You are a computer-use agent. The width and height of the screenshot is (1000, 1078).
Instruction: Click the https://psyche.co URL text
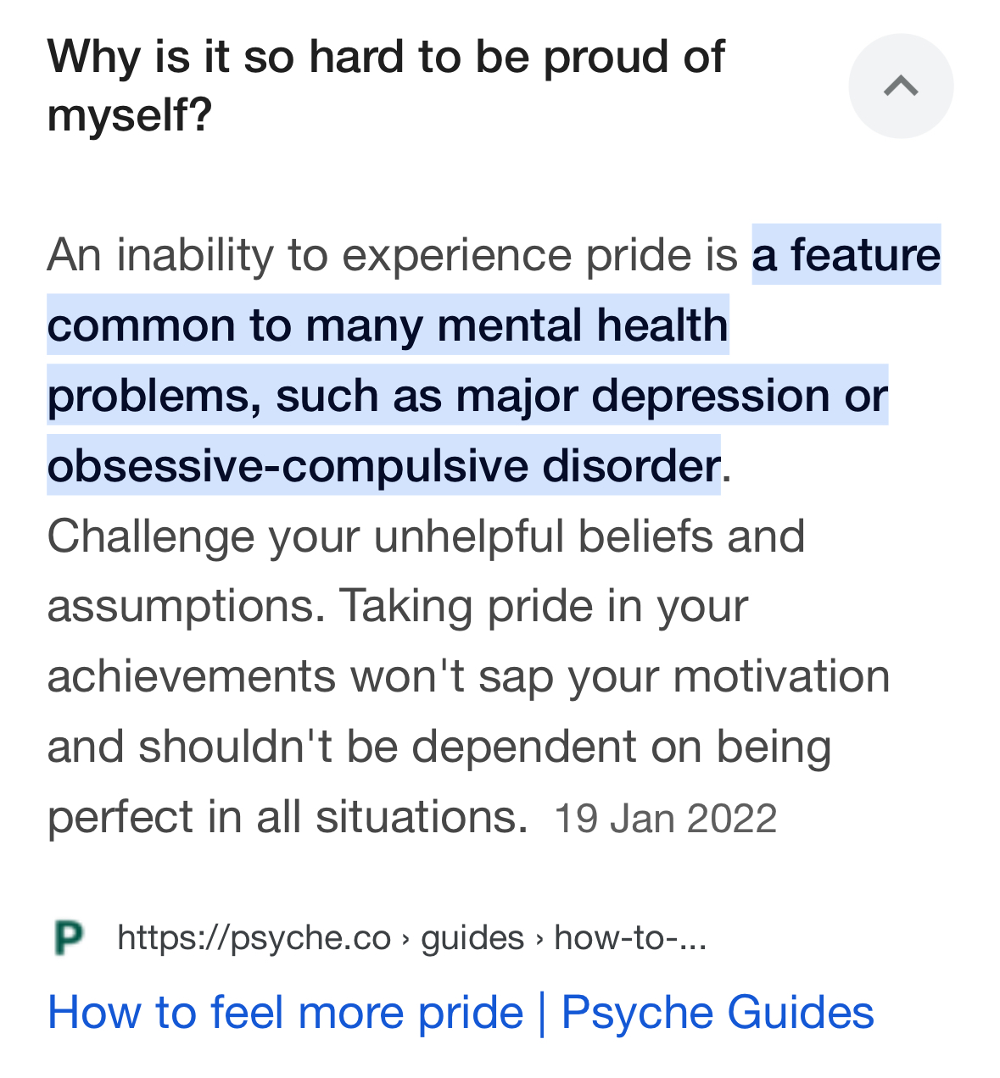[x=254, y=938]
